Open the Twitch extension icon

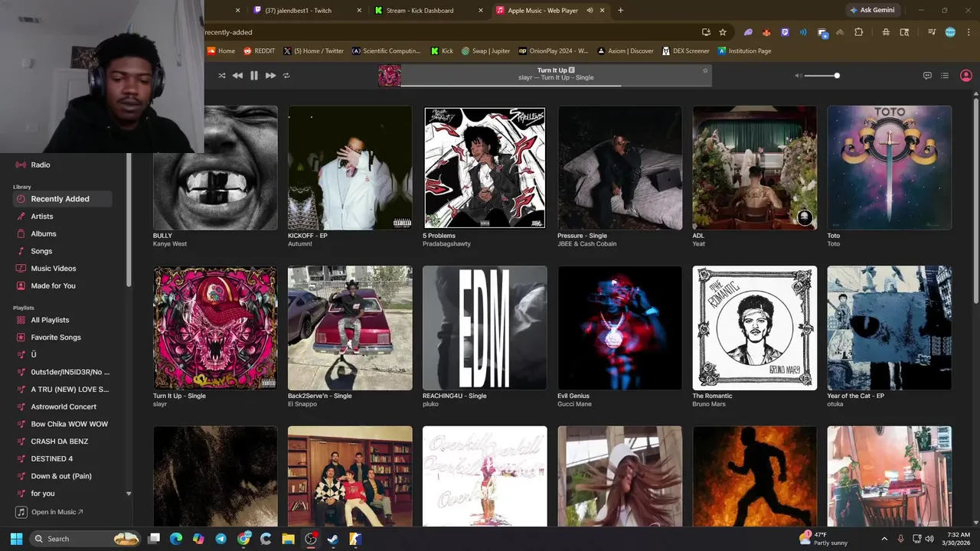click(785, 32)
